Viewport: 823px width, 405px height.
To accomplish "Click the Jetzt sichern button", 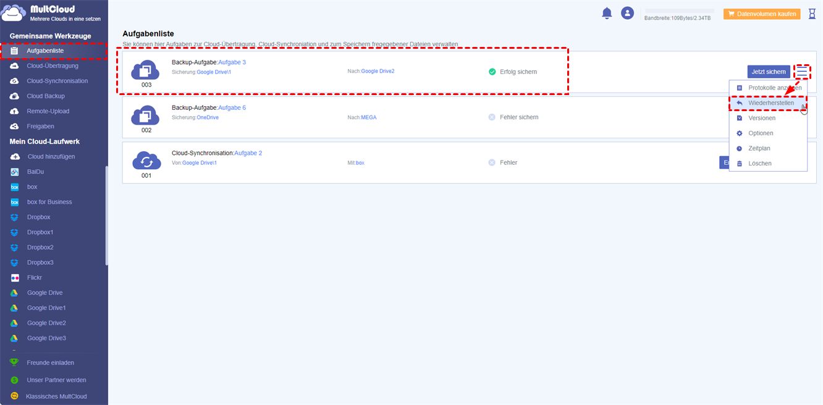I will [x=769, y=72].
